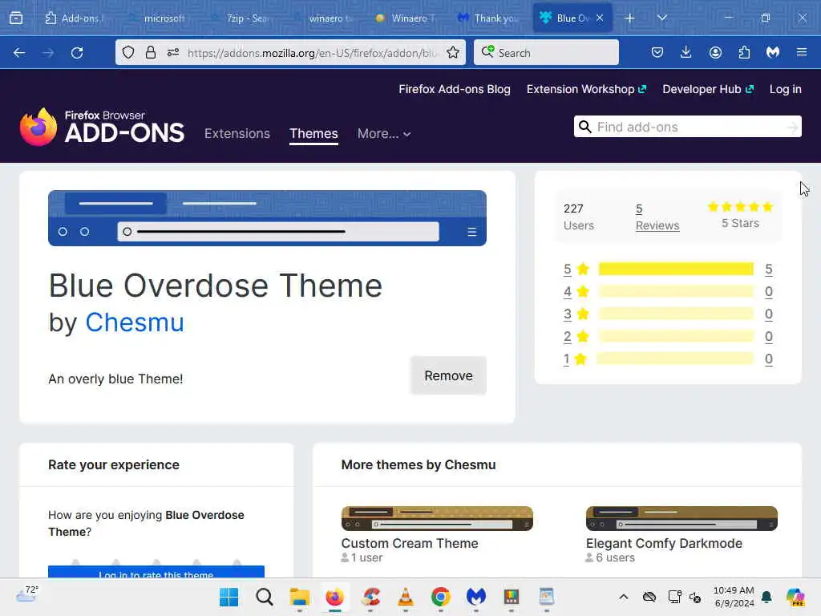The image size is (821, 616).
Task: Reload the current page
Action: click(77, 53)
